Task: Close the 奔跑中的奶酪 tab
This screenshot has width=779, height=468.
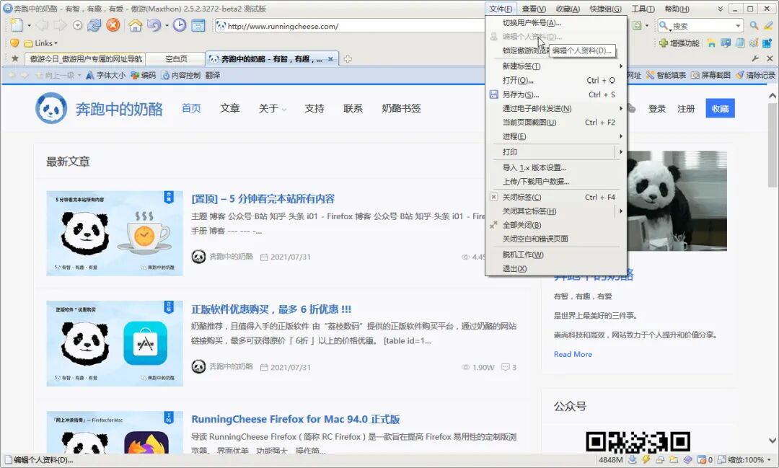Action: tap(330, 58)
